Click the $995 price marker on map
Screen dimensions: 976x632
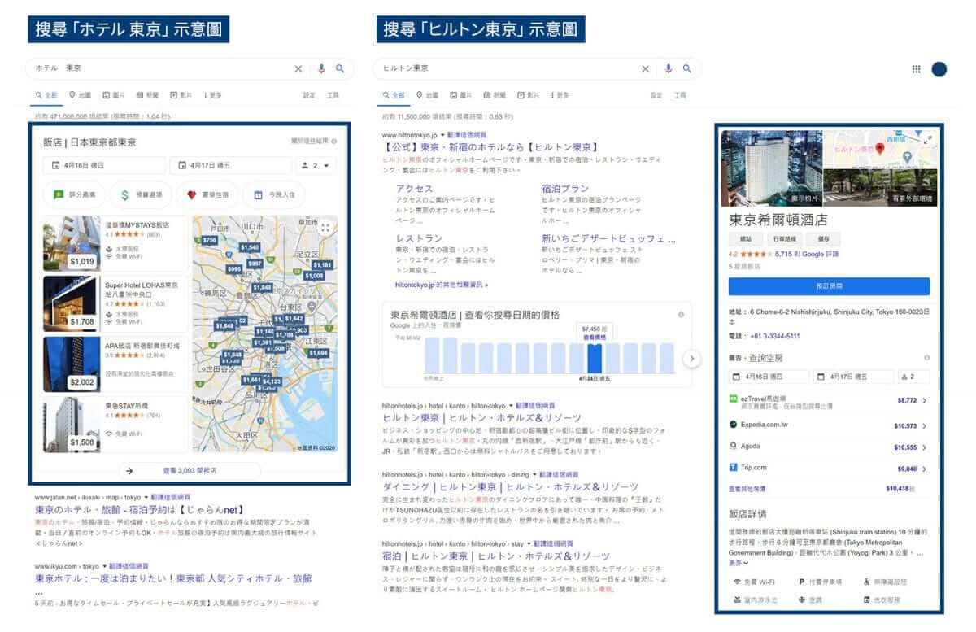tap(234, 268)
